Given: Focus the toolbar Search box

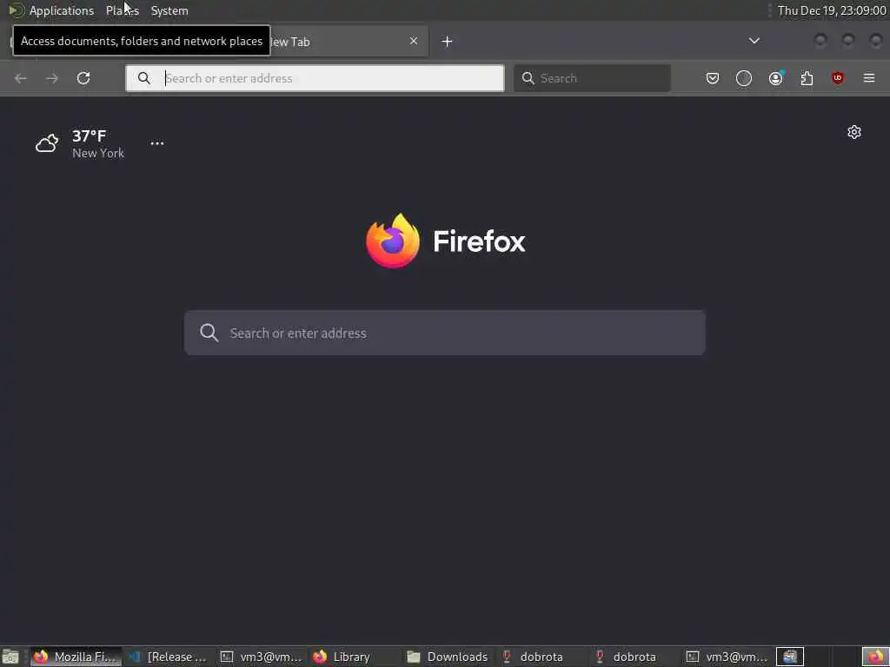Looking at the screenshot, I should pyautogui.click(x=592, y=78).
